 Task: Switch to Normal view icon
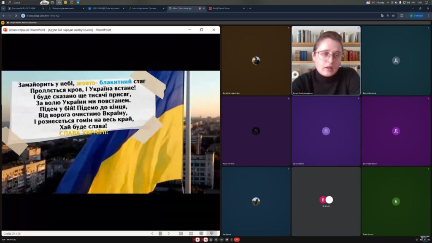coord(181,233)
